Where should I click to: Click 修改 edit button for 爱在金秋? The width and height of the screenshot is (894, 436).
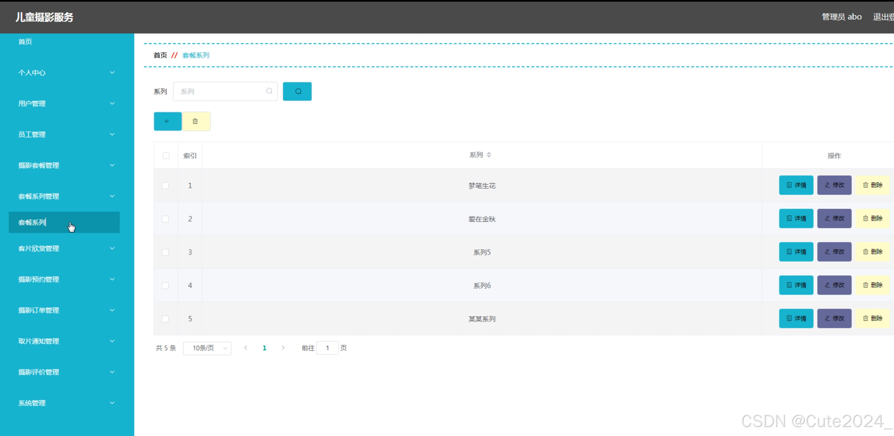click(x=834, y=218)
